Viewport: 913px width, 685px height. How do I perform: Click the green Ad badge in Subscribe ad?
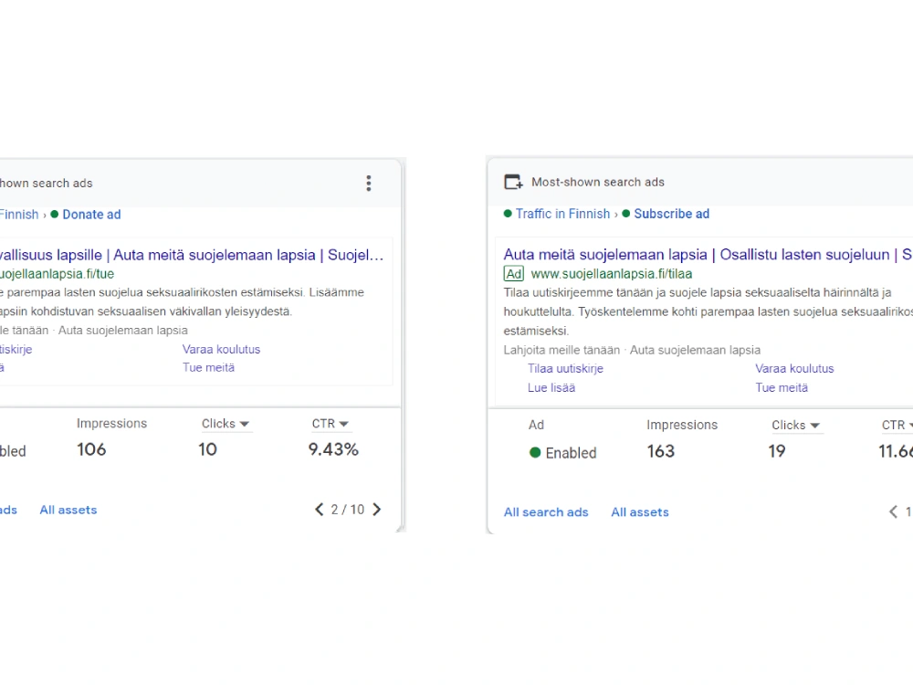tap(513, 274)
